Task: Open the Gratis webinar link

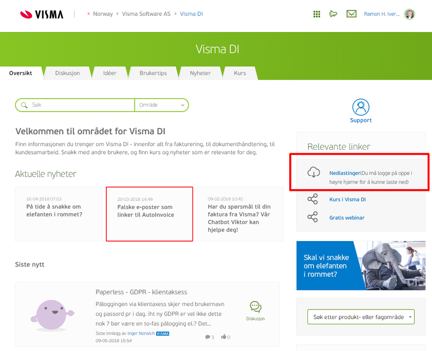Action: (347, 218)
